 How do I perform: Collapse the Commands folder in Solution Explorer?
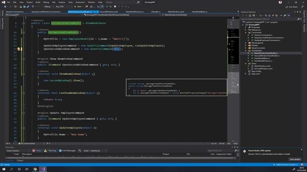coord(246,32)
